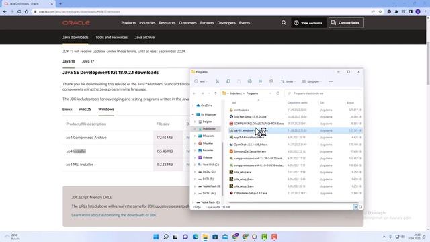
Task: Open the Java 17 tab
Action: pos(88,61)
